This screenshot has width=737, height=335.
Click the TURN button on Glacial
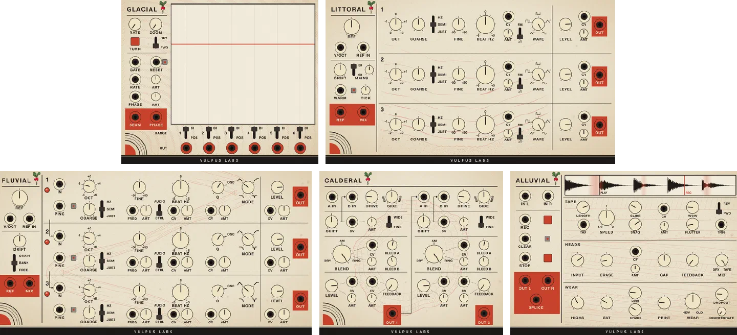135,42
